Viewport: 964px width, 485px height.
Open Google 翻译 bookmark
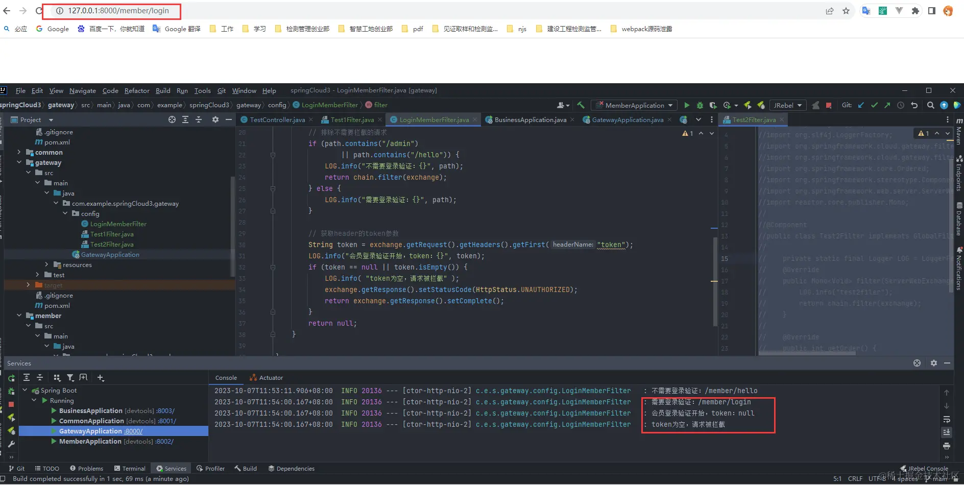177,29
